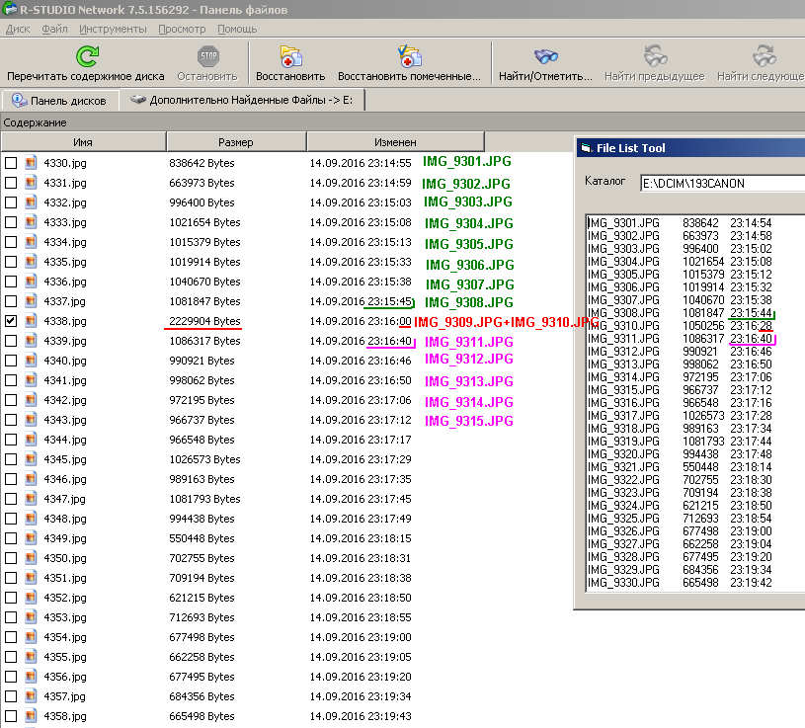This screenshot has width=805, height=728.
Task: Open the Диск menu
Action: [x=18, y=29]
